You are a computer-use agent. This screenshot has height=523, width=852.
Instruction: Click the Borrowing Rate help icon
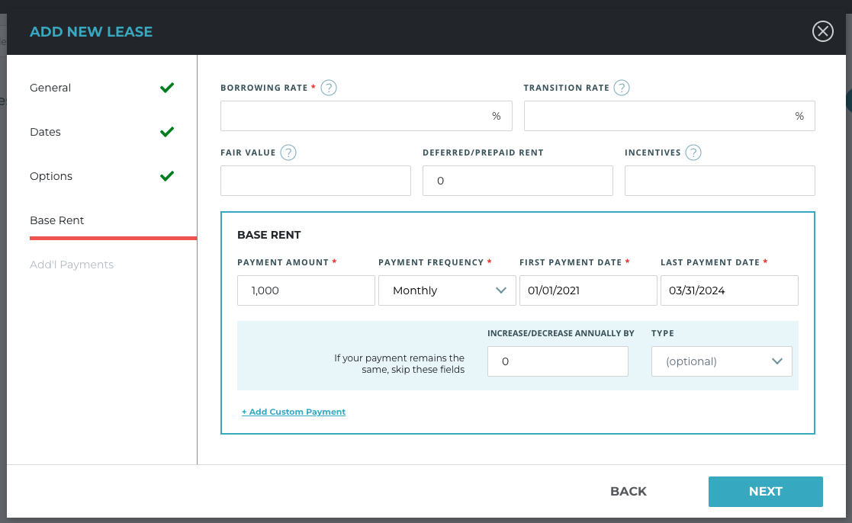click(329, 88)
